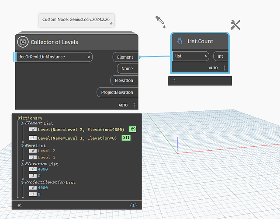Click the green 311 element ID badge

click(x=126, y=138)
